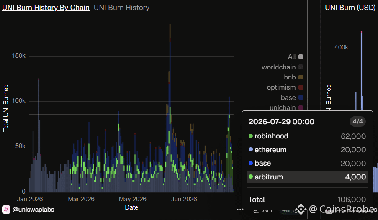The image size is (378, 220).
Task: Click the arbitrum value 4,000
Action: [x=355, y=177]
